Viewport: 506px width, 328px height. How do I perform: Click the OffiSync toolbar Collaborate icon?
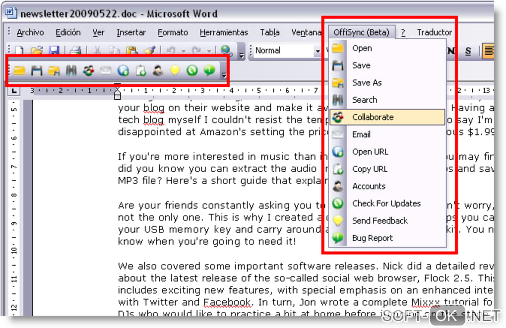(88, 70)
